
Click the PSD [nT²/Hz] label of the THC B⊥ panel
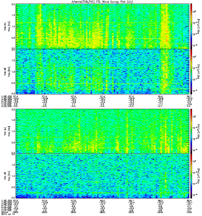pos(198,131)
